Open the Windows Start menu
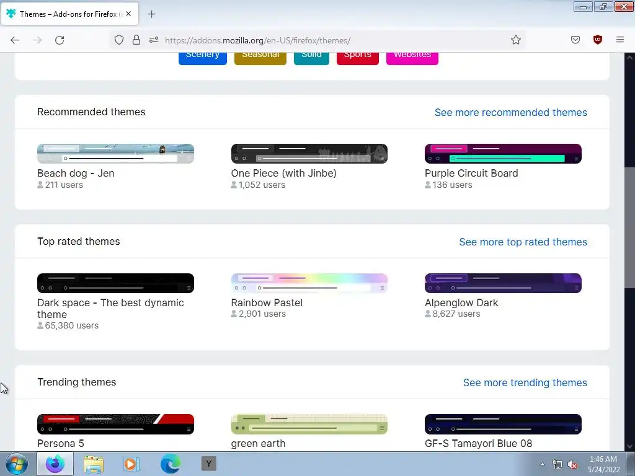Viewport: 635px width, 476px height. [17, 464]
